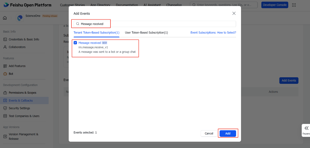
Task: Open Test Companies & Users page
Action: point(24,116)
